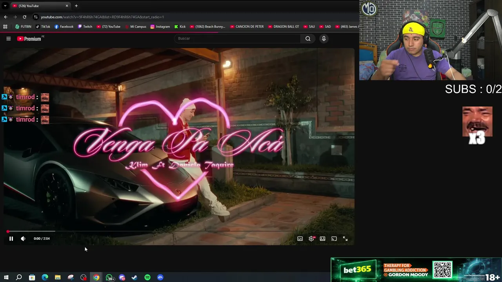This screenshot has width=502, height=282.
Task: Open the Facebook bookmark
Action: (x=64, y=27)
